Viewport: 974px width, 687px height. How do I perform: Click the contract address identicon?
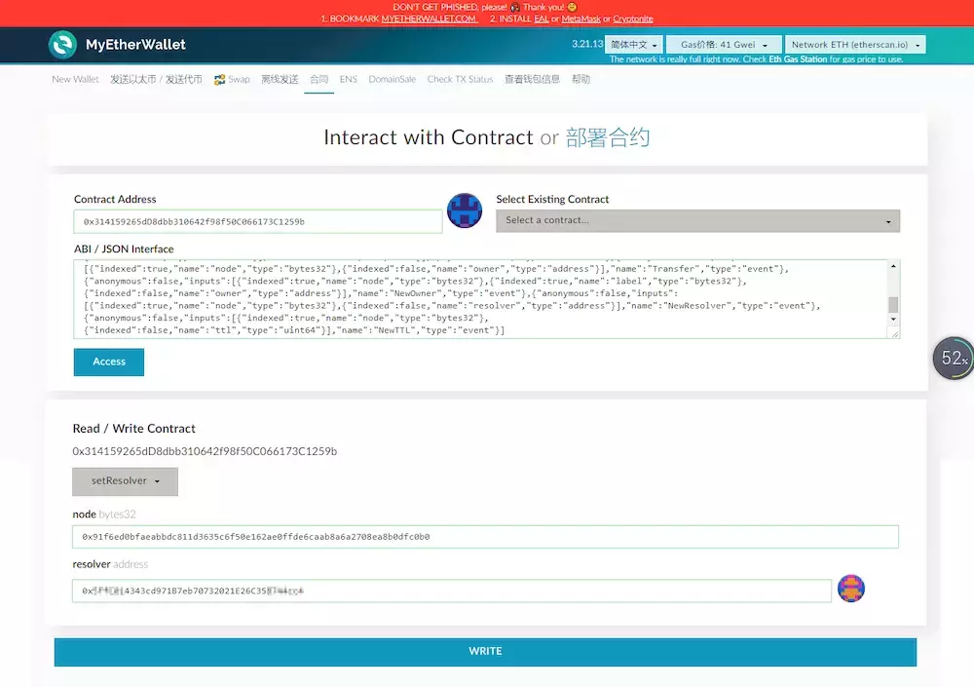[x=465, y=210]
